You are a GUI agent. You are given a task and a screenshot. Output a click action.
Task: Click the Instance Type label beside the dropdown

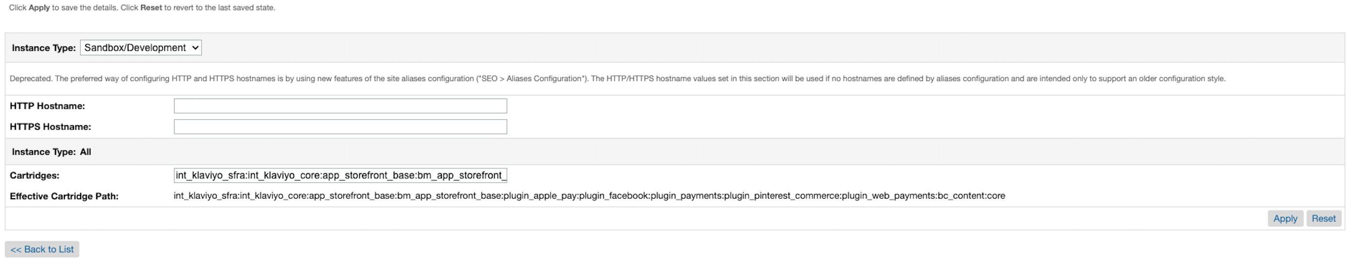tap(44, 48)
